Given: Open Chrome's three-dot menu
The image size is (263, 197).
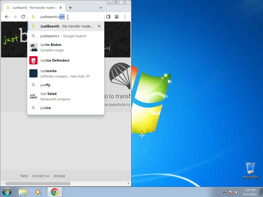Looking at the screenshot, I should (125, 17).
